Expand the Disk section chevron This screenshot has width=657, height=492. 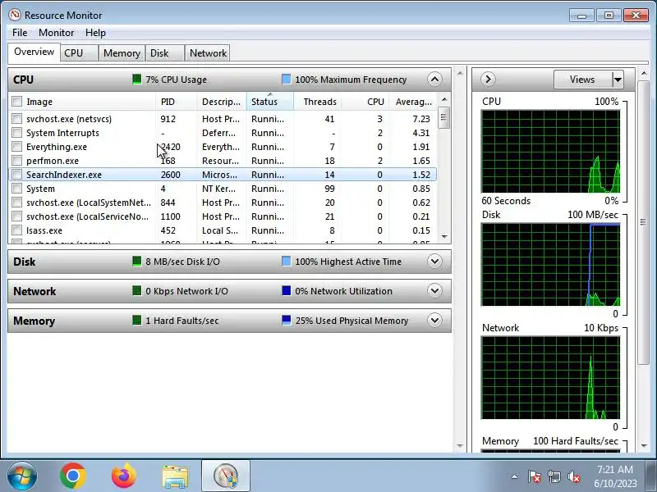pos(434,262)
